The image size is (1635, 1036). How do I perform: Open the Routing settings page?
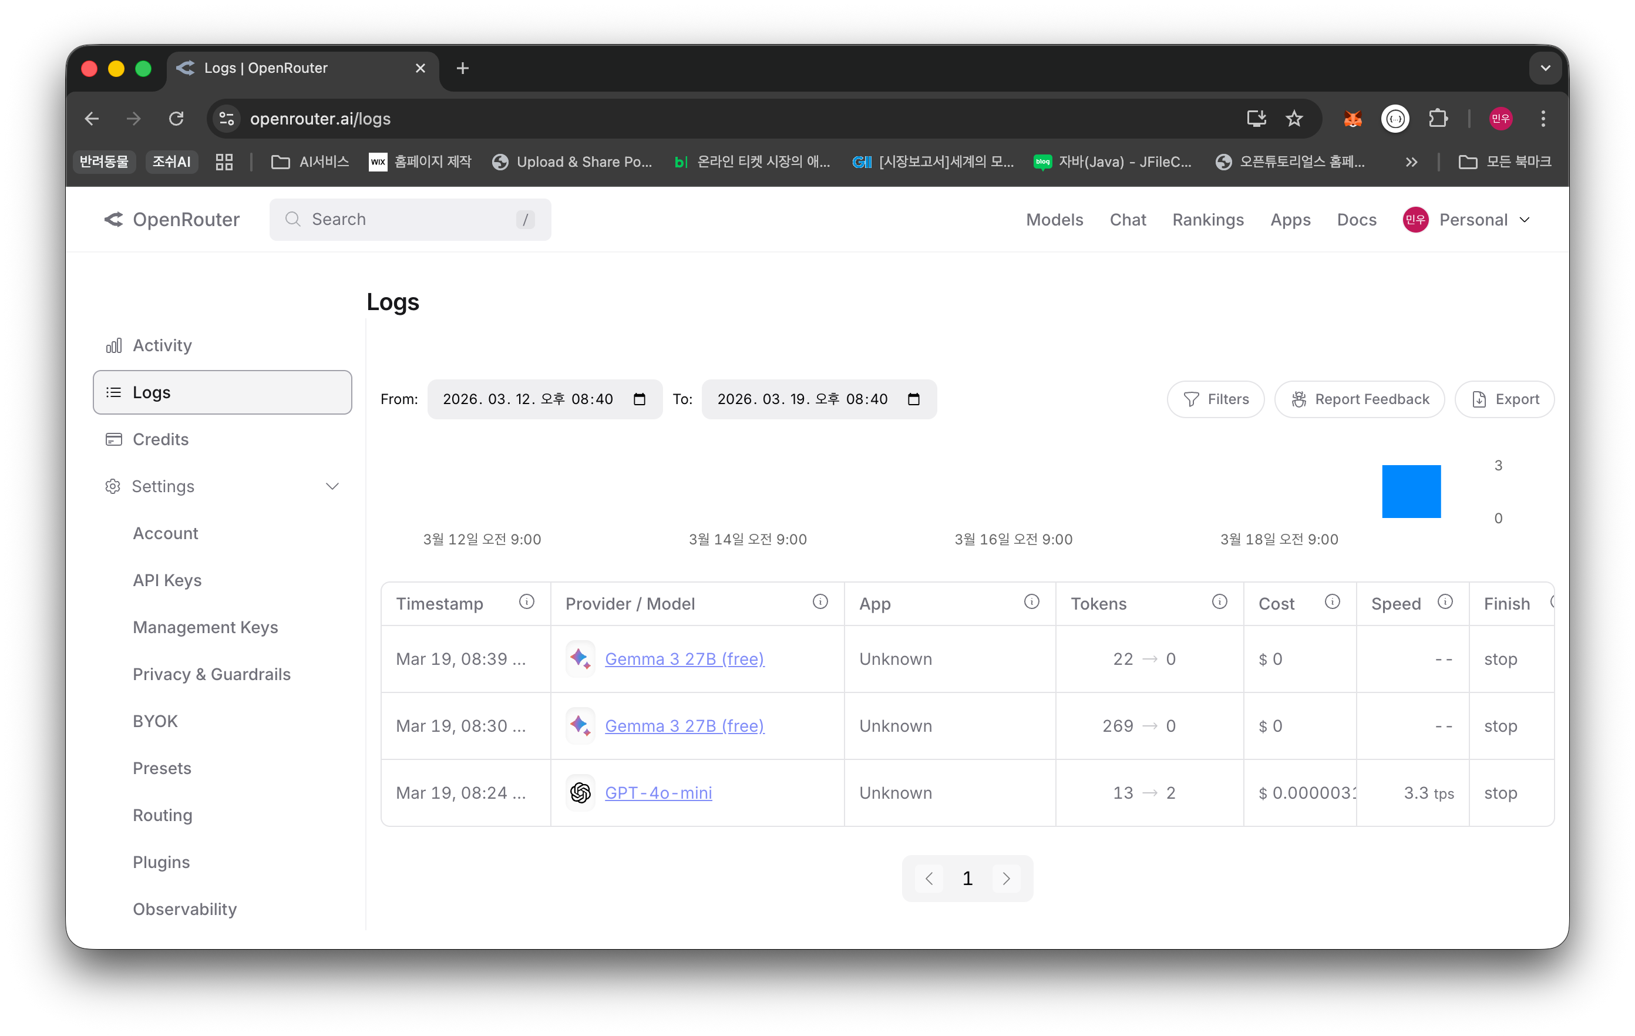(162, 815)
